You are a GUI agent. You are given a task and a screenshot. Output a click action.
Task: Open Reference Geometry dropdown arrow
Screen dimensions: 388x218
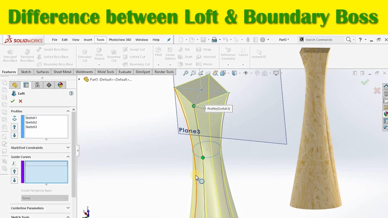pyautogui.click(x=228, y=64)
